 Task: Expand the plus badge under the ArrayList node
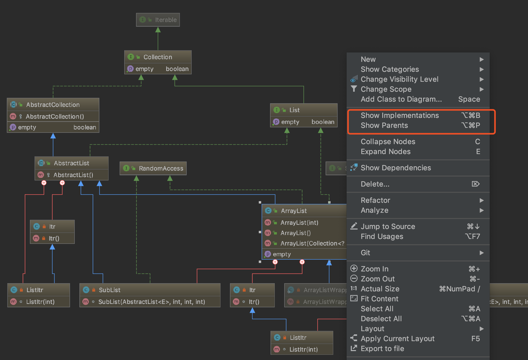tap(275, 262)
